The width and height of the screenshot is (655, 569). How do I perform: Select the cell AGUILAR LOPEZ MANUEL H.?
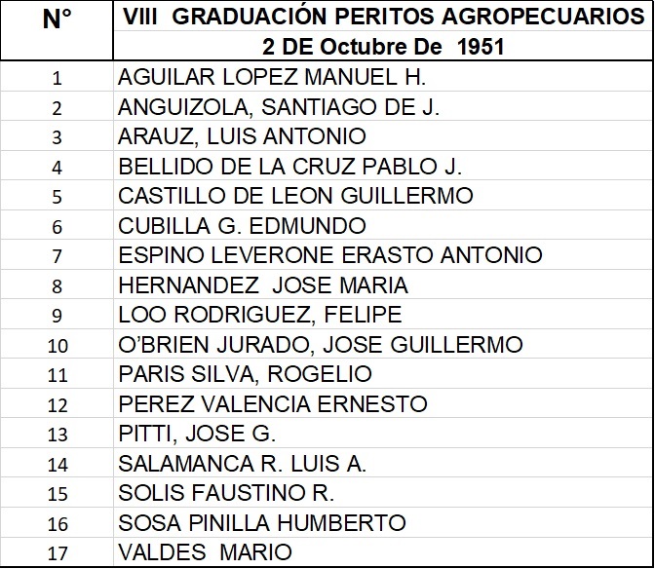[x=383, y=76]
